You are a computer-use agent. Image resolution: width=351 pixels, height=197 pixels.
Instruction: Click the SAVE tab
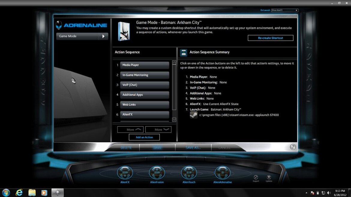tap(157, 148)
